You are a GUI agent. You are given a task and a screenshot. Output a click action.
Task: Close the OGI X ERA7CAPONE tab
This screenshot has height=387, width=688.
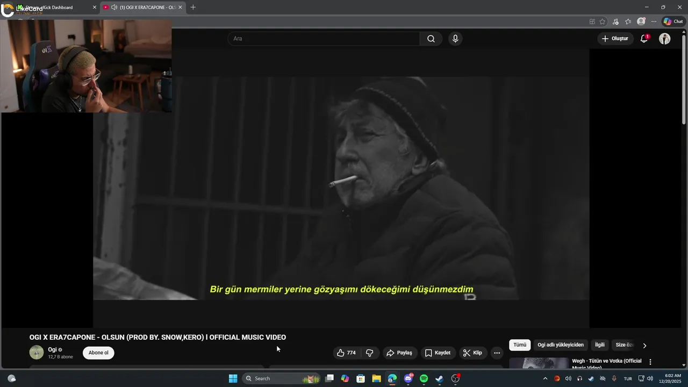(x=180, y=7)
